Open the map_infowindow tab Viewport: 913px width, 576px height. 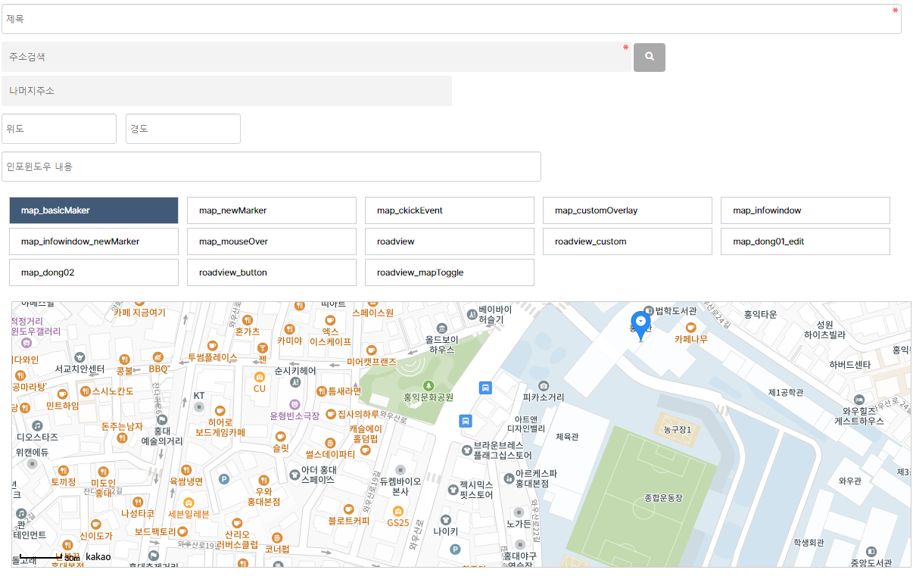pyautogui.click(x=805, y=210)
